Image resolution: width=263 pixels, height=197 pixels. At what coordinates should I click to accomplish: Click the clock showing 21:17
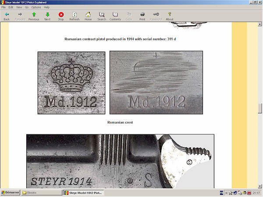click(256, 193)
